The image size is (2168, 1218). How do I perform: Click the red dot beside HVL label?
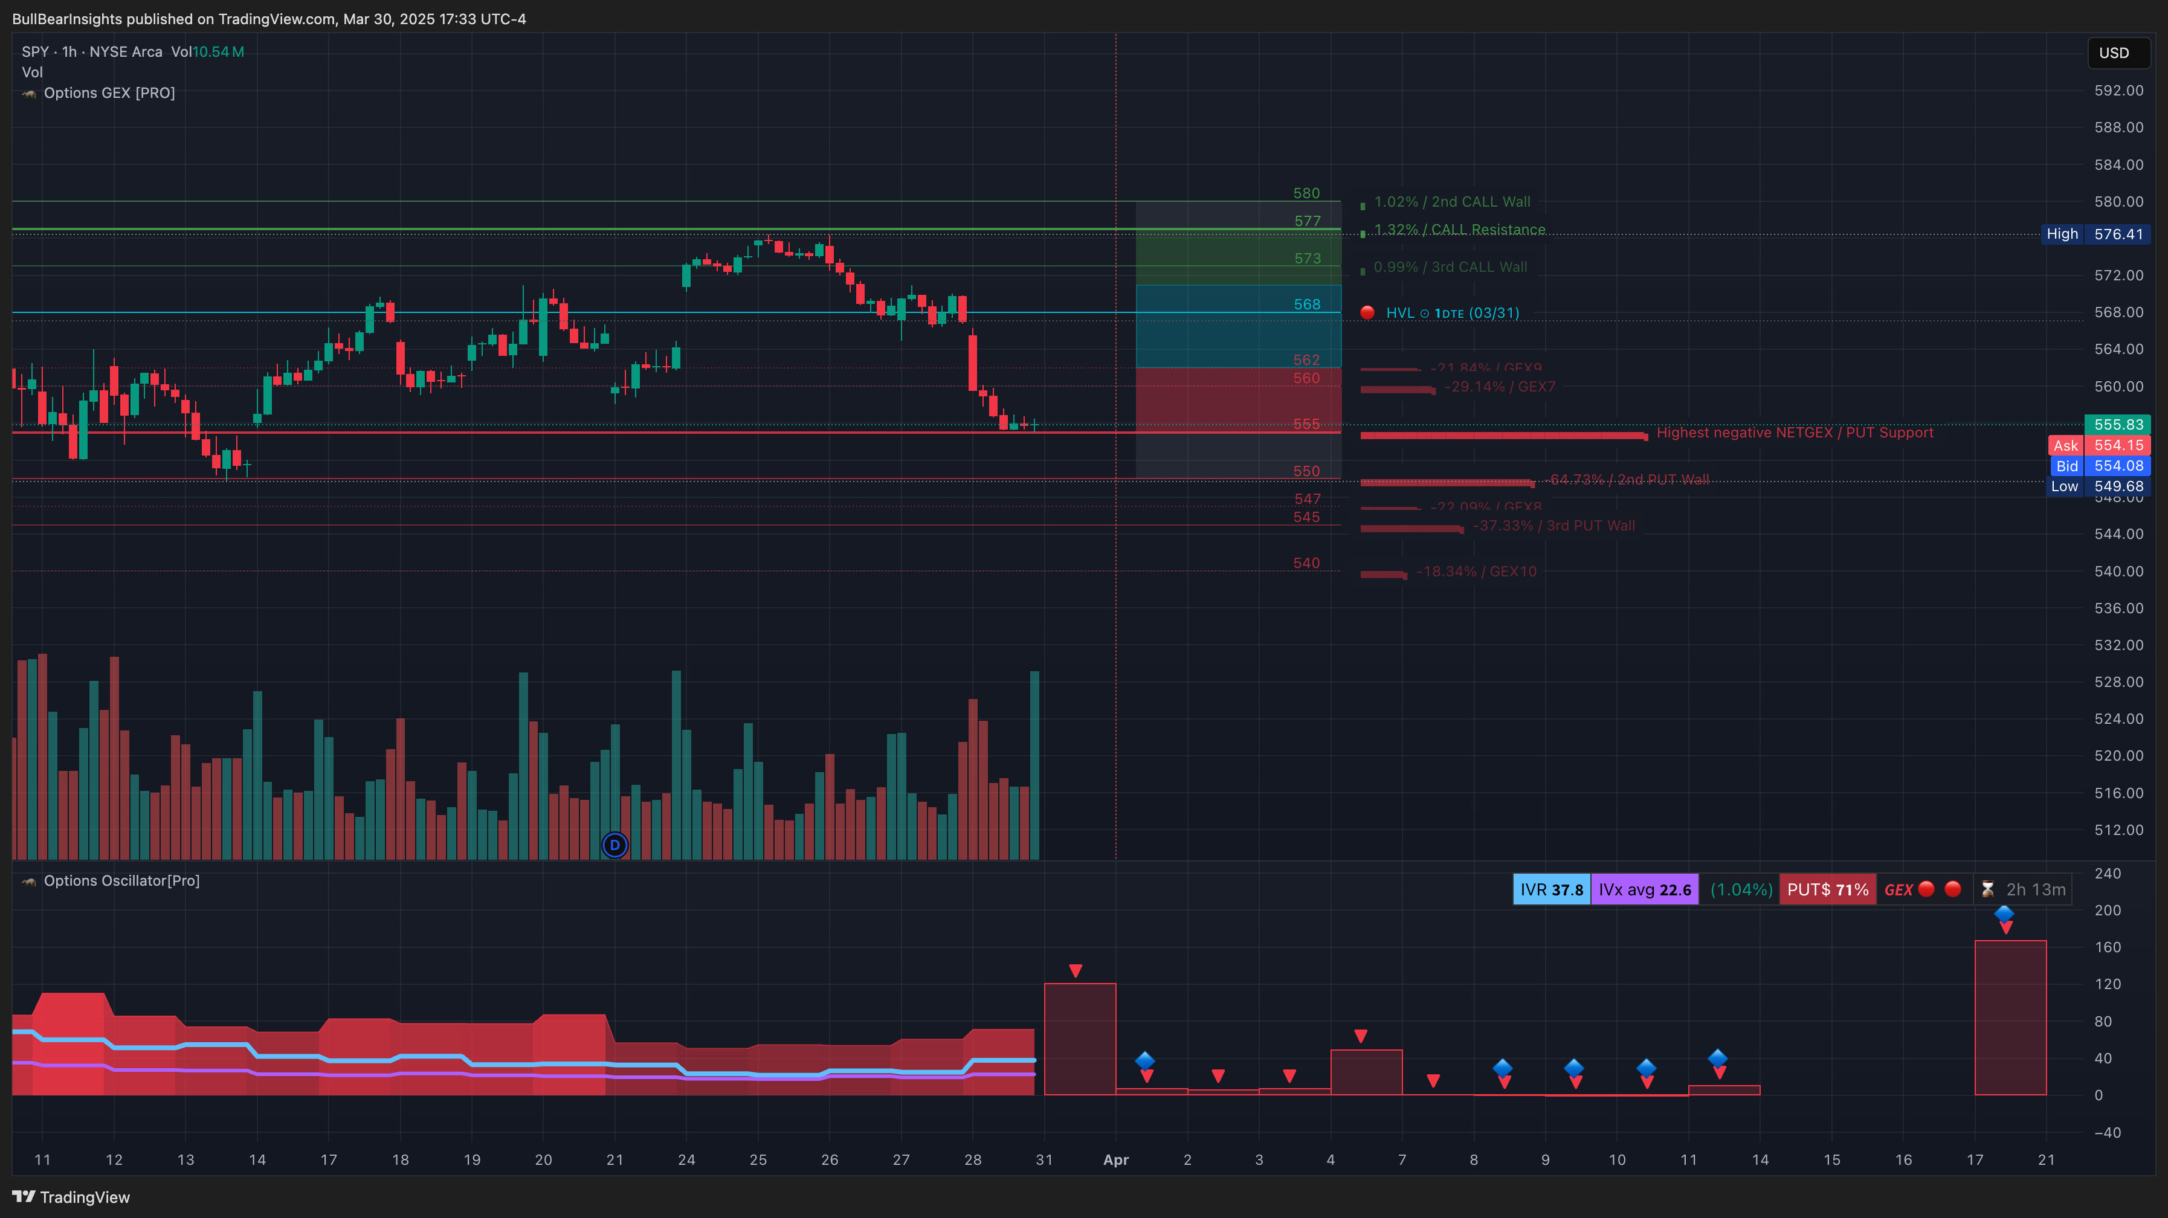[1367, 313]
